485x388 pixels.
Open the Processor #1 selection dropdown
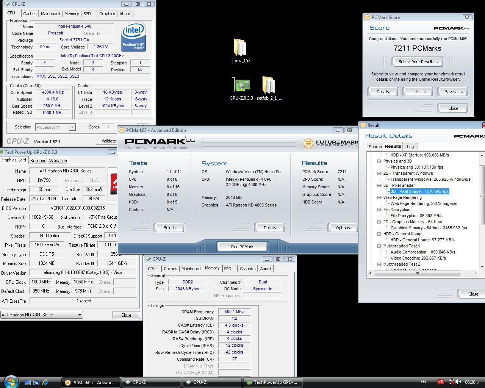55,127
